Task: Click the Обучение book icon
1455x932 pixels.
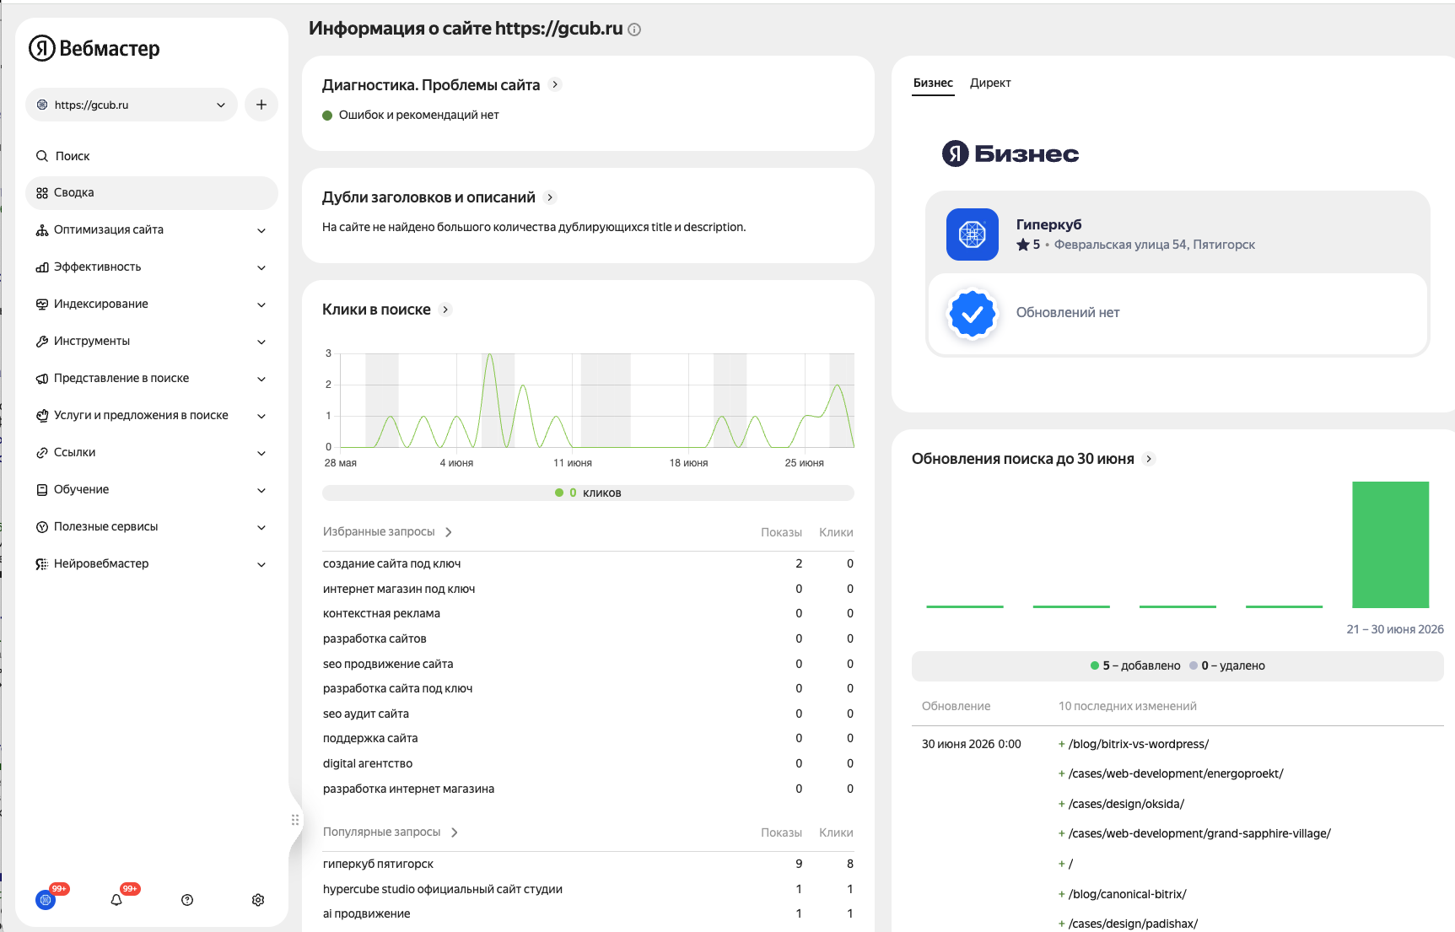Action: [42, 490]
